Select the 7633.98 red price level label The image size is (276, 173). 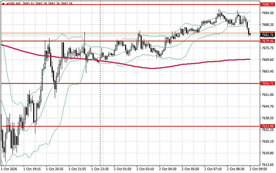pos(268,126)
